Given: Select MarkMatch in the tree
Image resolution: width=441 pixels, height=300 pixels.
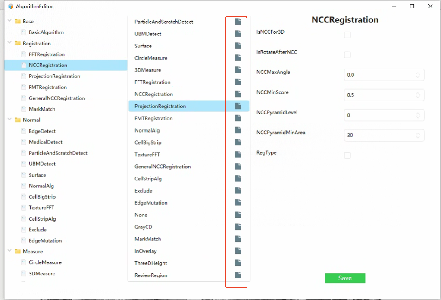Looking at the screenshot, I should point(42,109).
